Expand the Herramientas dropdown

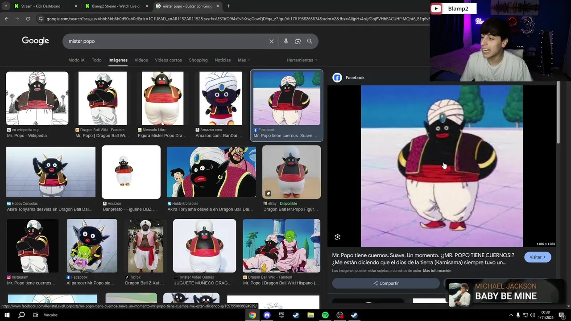(302, 60)
